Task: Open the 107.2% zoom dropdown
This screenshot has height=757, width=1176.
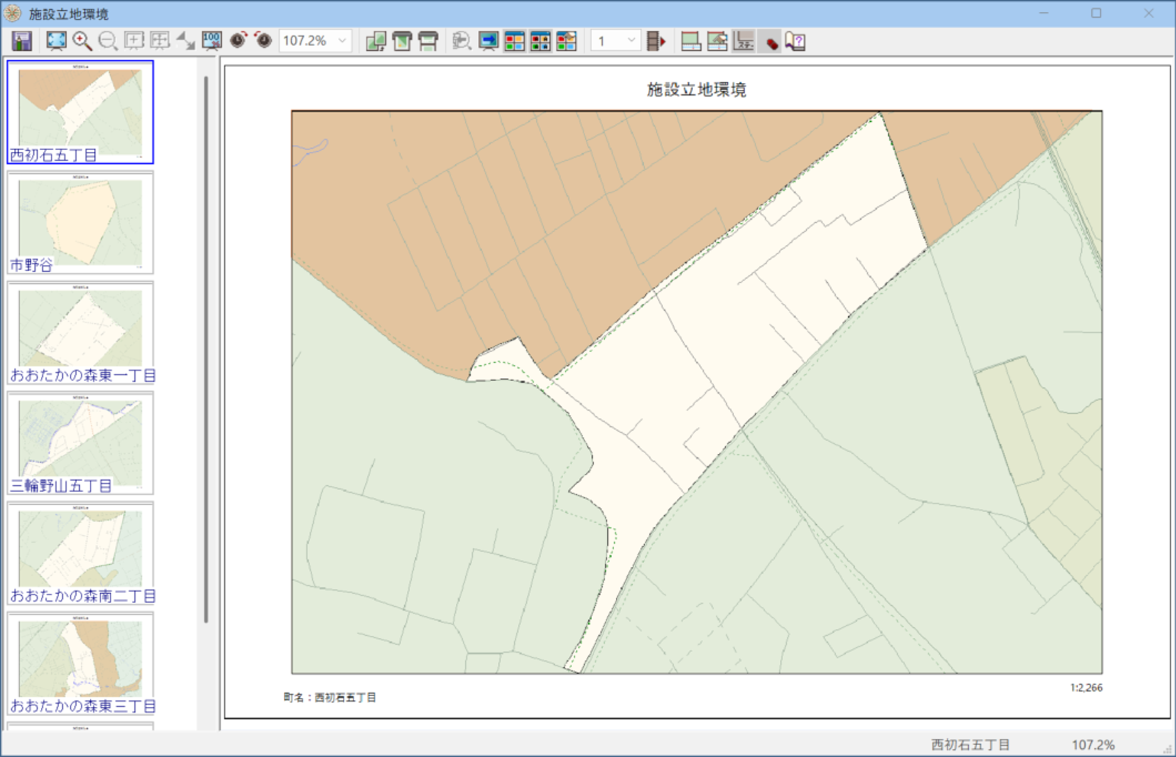Action: (x=342, y=41)
